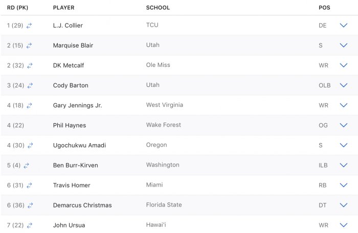This screenshot has height=233, width=358.
Task: Expand Travis Homer row details
Action: pyautogui.click(x=343, y=185)
